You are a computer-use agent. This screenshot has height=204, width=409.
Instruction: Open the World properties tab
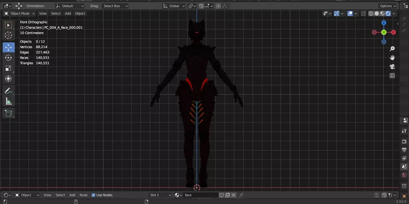point(404,175)
